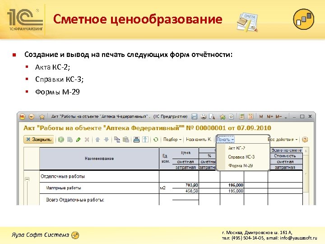Click the favorites star icon in title bar
This screenshot has width=325, height=244.
tap(42, 117)
